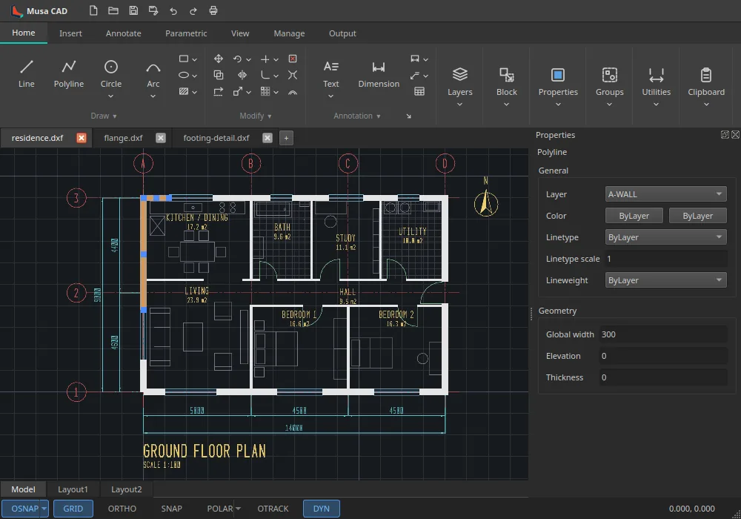Screen dimensions: 741x519
Task: Select the Arc tool
Action: [x=153, y=74]
